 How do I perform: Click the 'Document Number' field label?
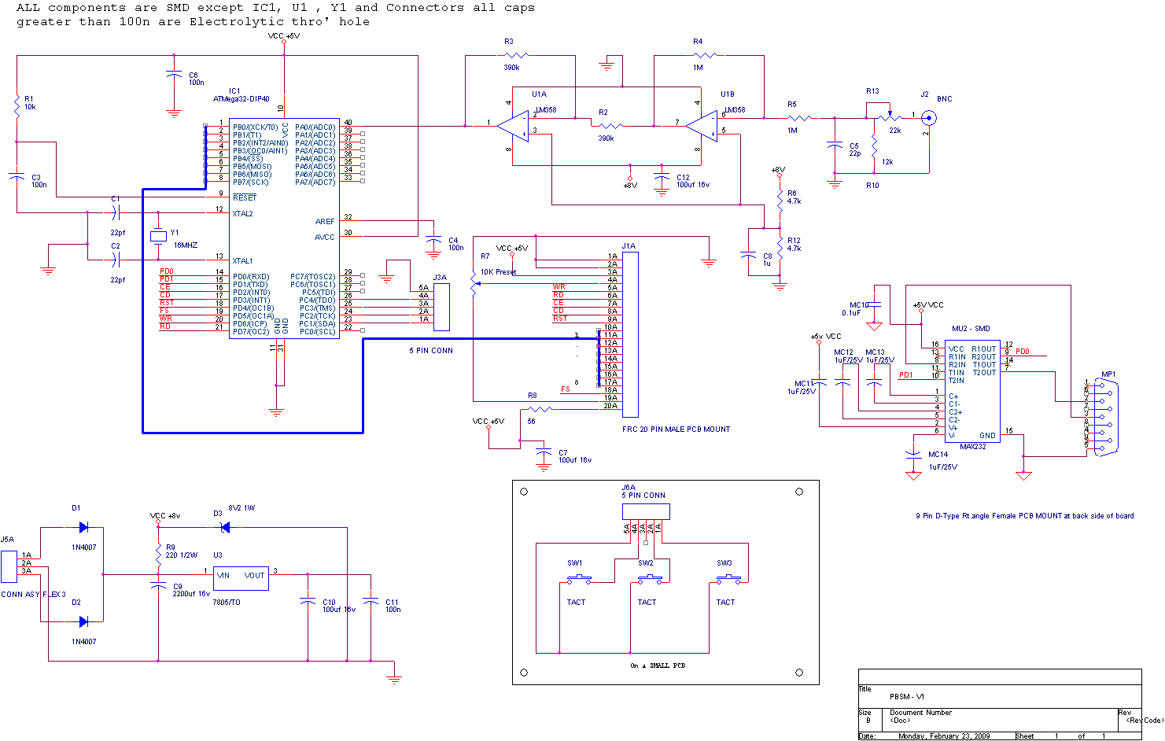[x=921, y=713]
